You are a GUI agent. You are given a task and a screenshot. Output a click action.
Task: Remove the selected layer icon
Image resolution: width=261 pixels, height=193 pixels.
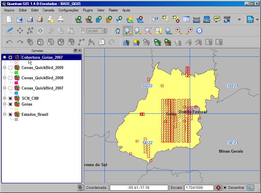pyautogui.click(x=140, y=19)
